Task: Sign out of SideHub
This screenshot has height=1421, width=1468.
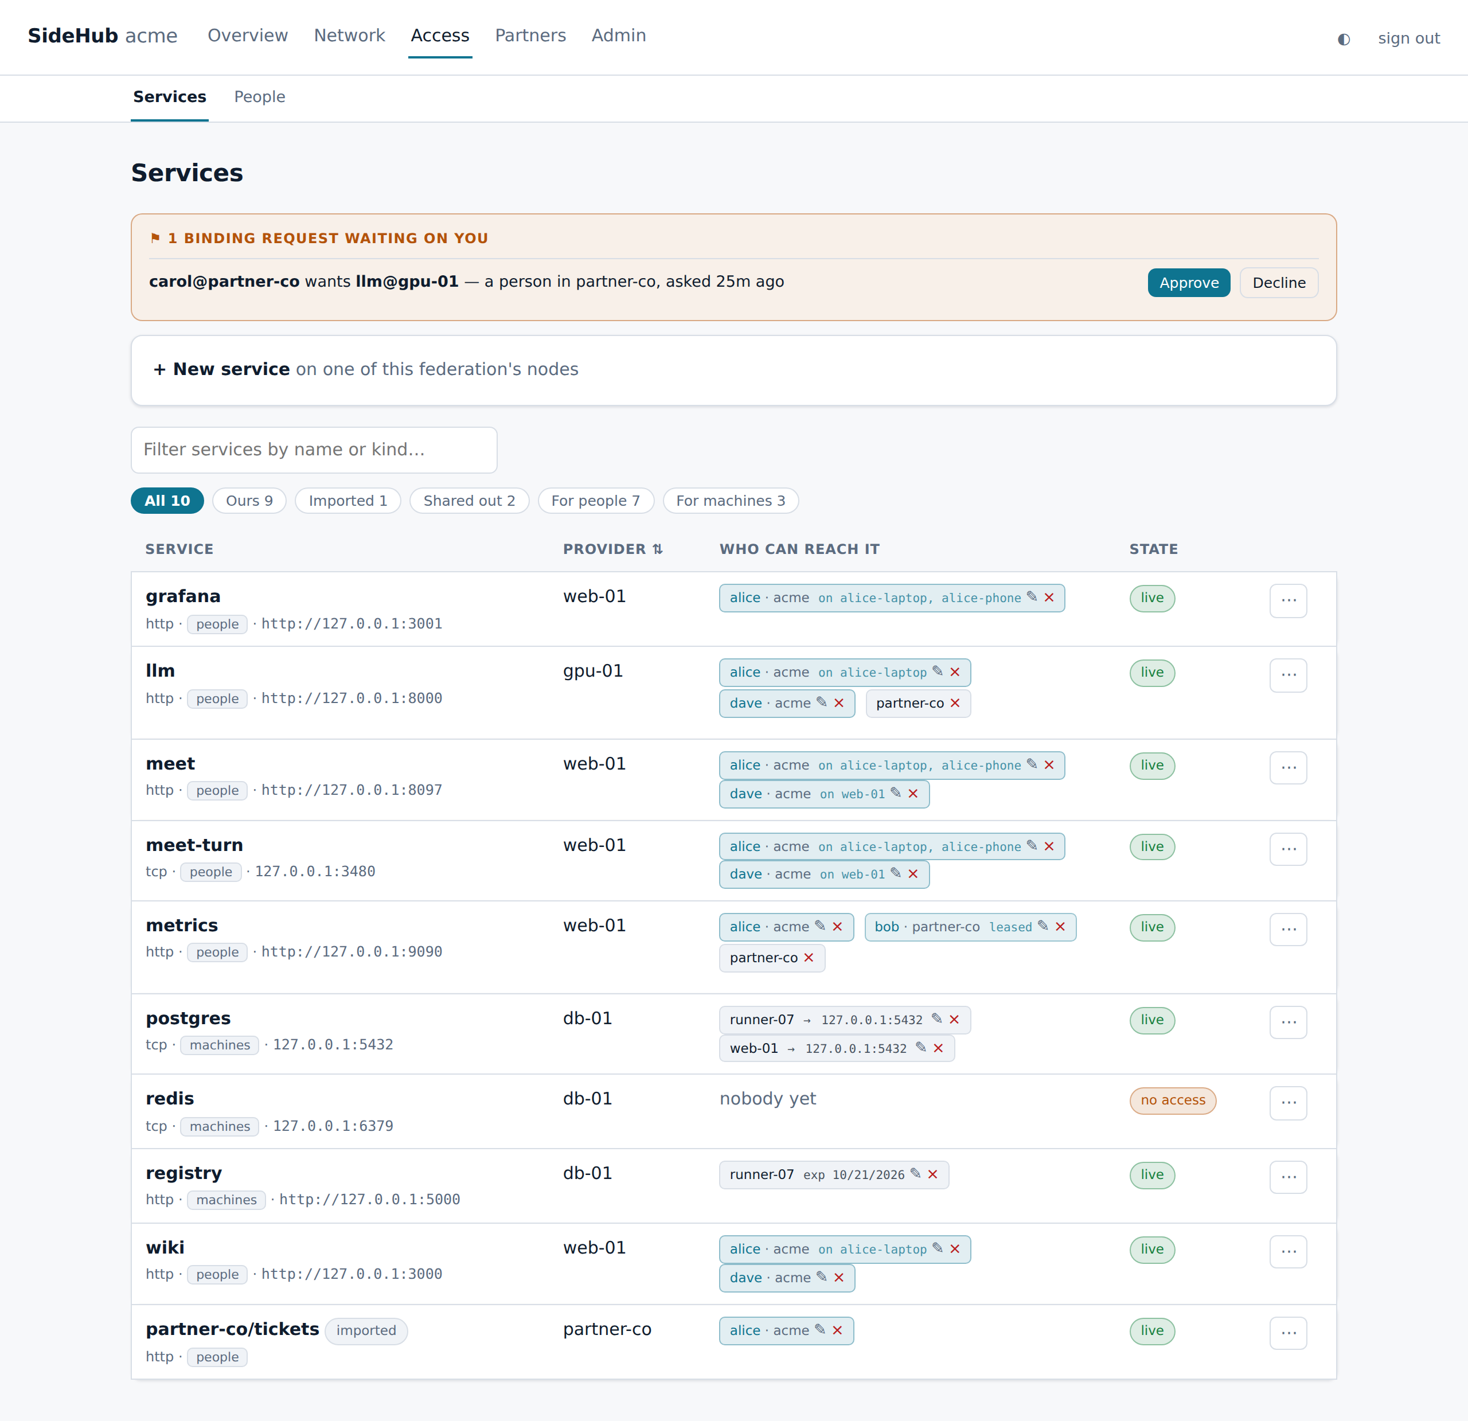Action: click(1408, 39)
